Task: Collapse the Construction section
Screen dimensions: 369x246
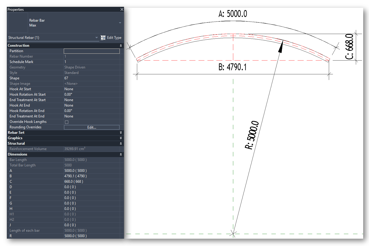Action: point(121,45)
